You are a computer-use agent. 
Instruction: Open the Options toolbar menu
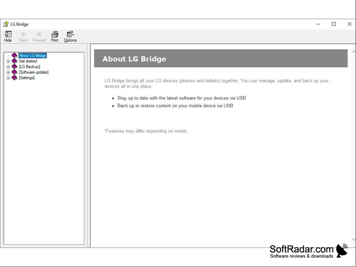click(70, 36)
